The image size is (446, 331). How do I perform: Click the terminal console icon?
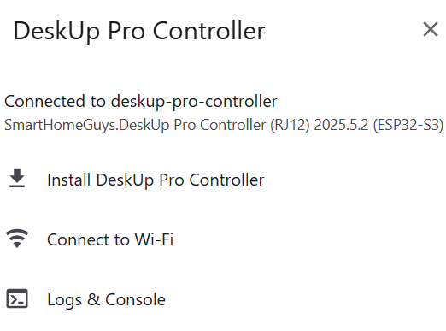click(17, 298)
